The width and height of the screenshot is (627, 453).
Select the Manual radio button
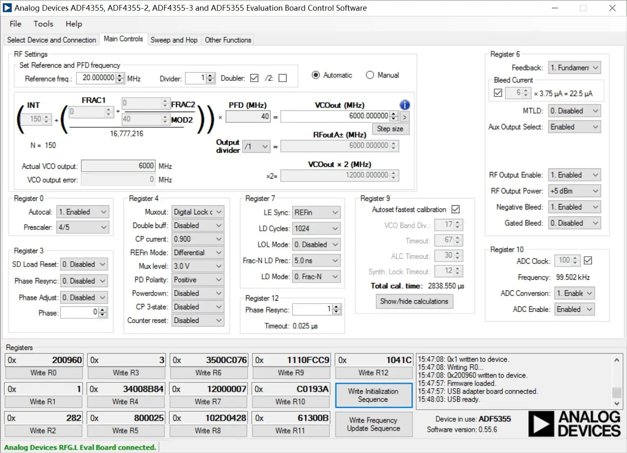[x=370, y=75]
